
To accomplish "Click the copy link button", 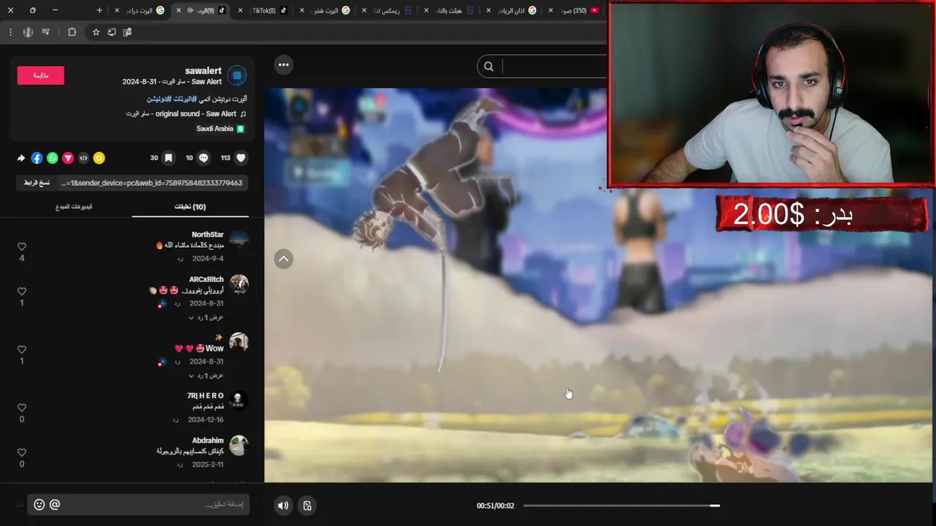I will coord(37,183).
